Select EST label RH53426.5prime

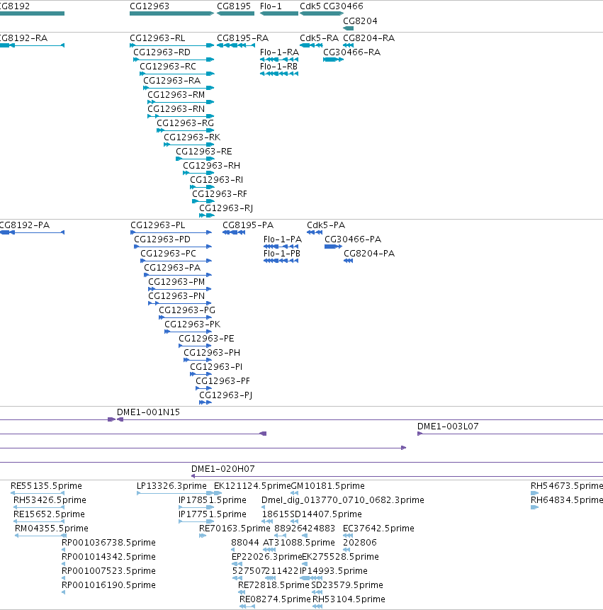[50, 500]
